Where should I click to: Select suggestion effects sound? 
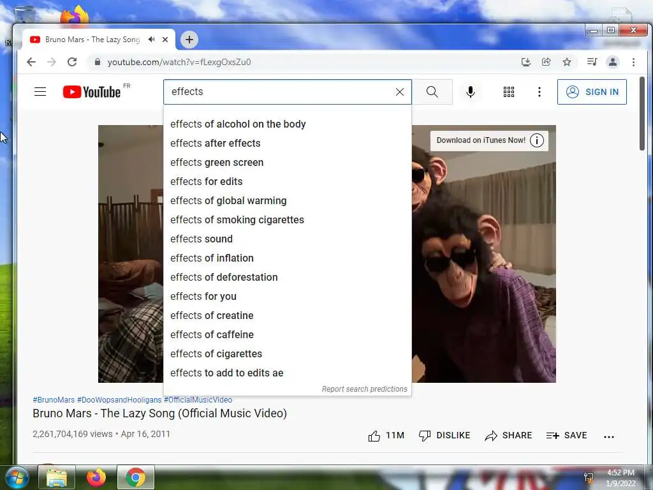pos(288,239)
